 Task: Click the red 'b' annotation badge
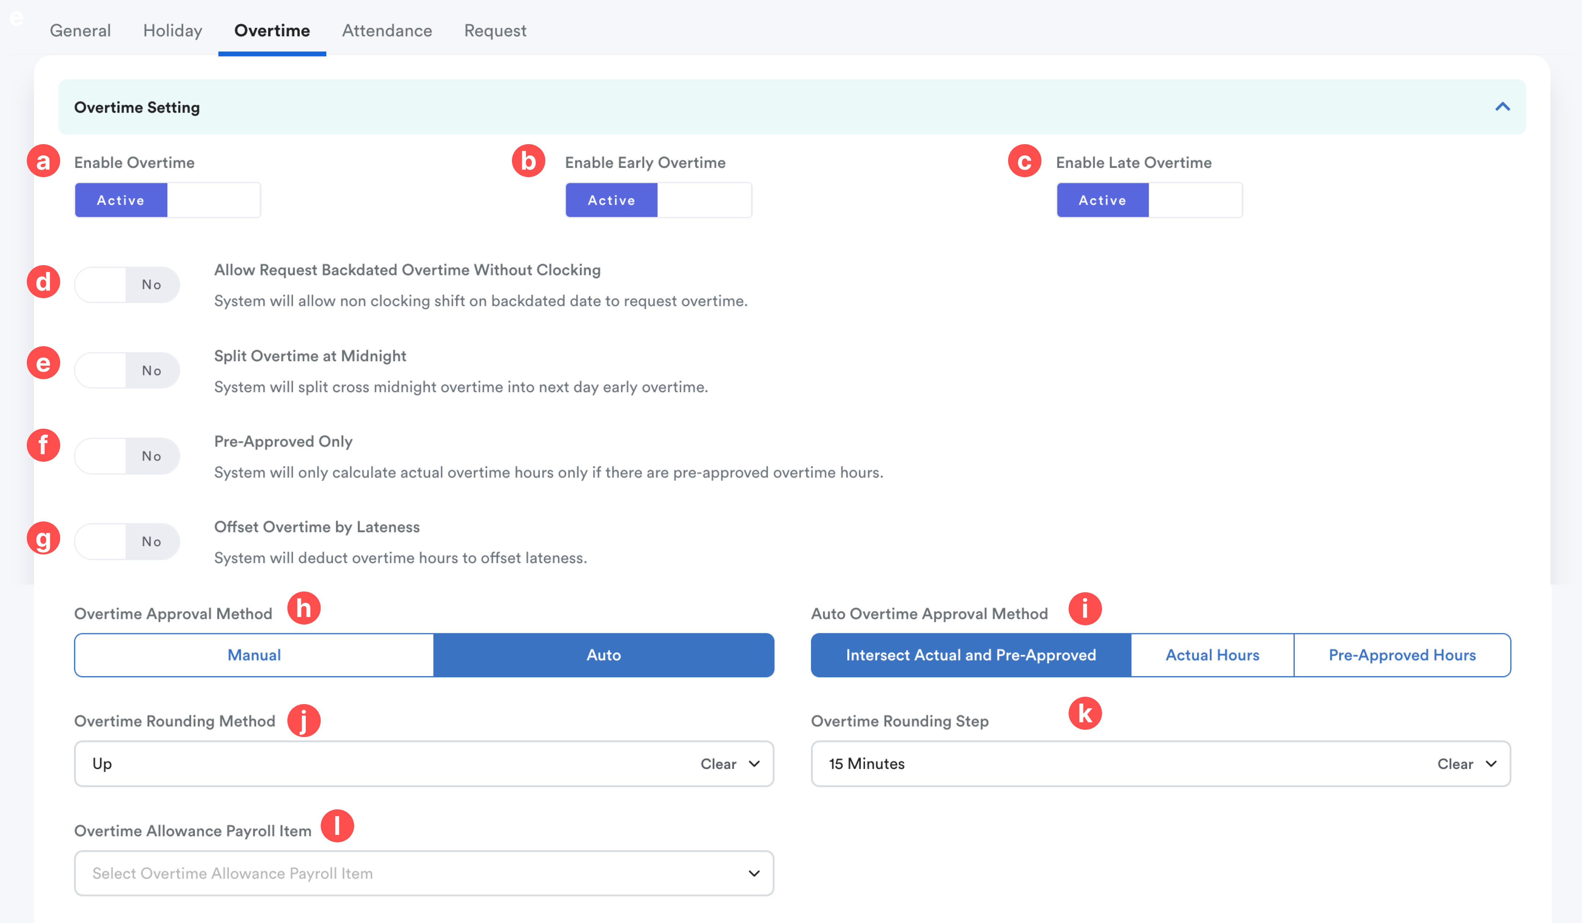click(x=528, y=161)
